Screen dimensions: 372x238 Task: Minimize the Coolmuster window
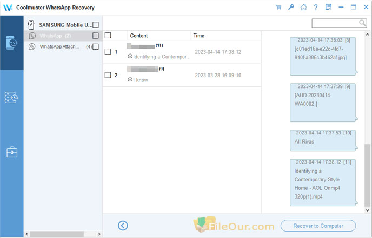pyautogui.click(x=341, y=8)
